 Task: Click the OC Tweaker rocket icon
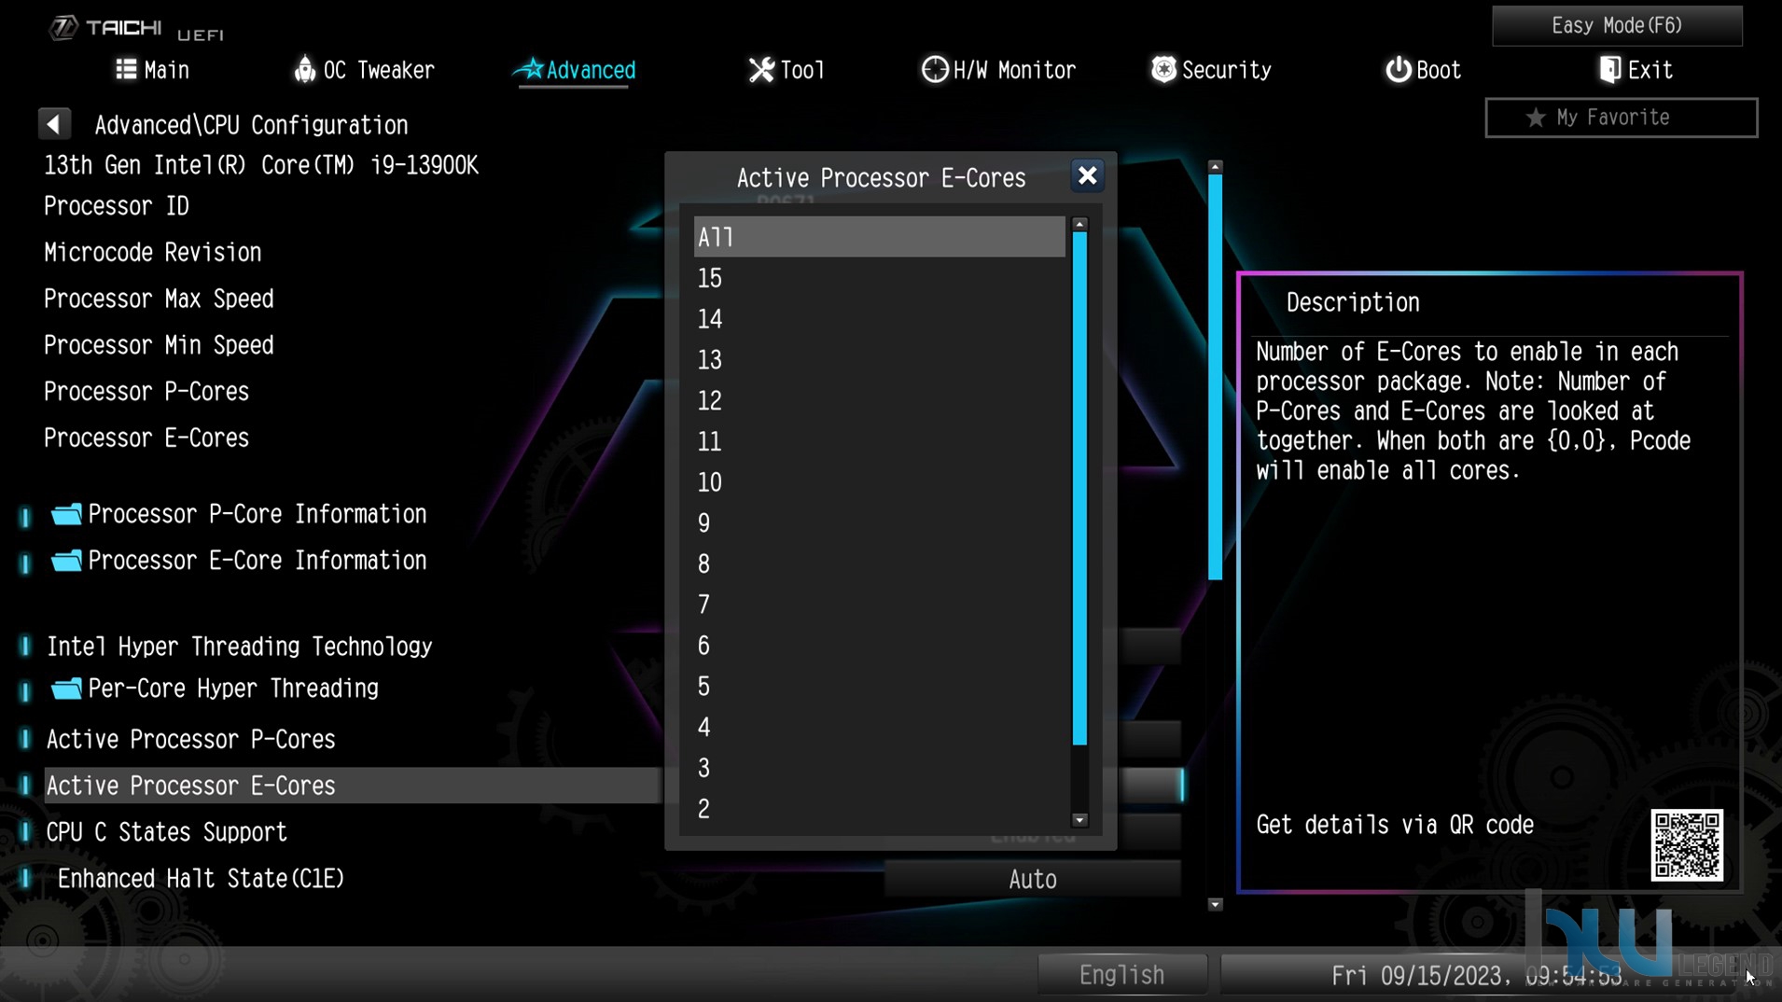304,69
